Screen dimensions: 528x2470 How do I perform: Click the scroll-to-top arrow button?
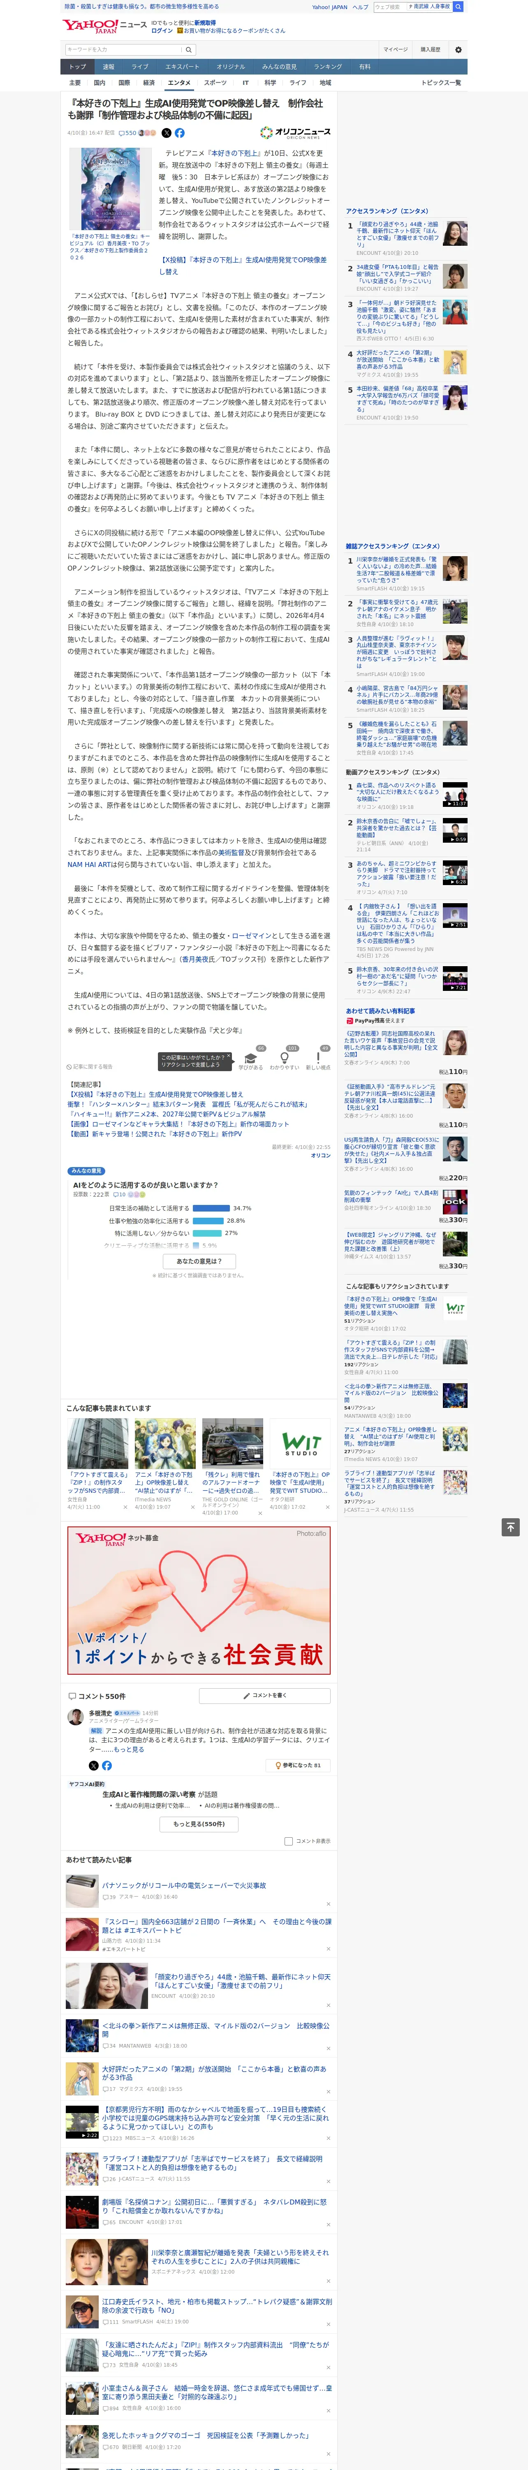[511, 1526]
